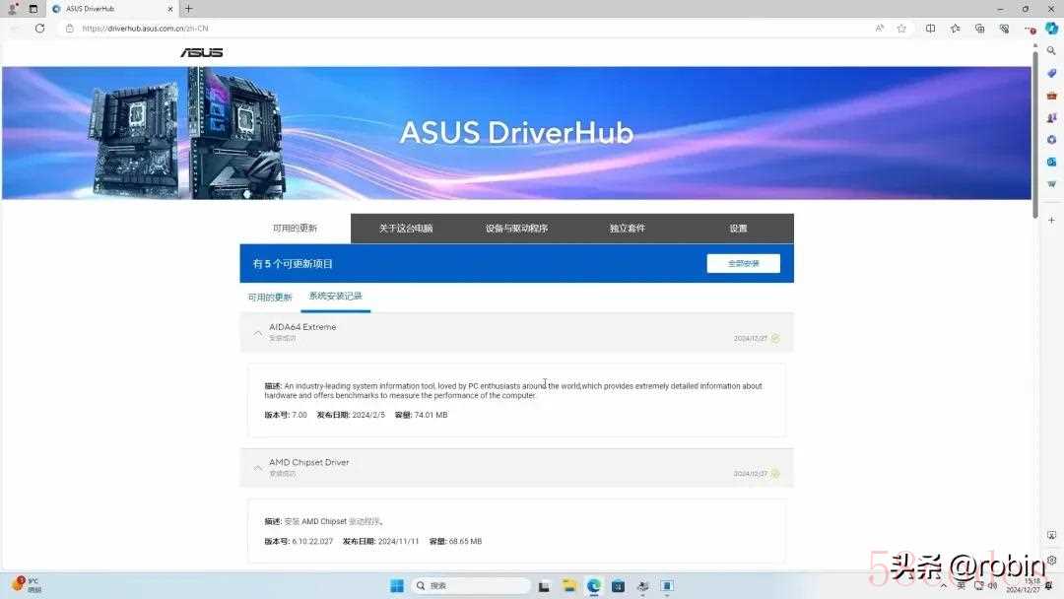The image size is (1064, 599).
Task: Close the ASUS DriverHub browser tab
Action: point(170,9)
